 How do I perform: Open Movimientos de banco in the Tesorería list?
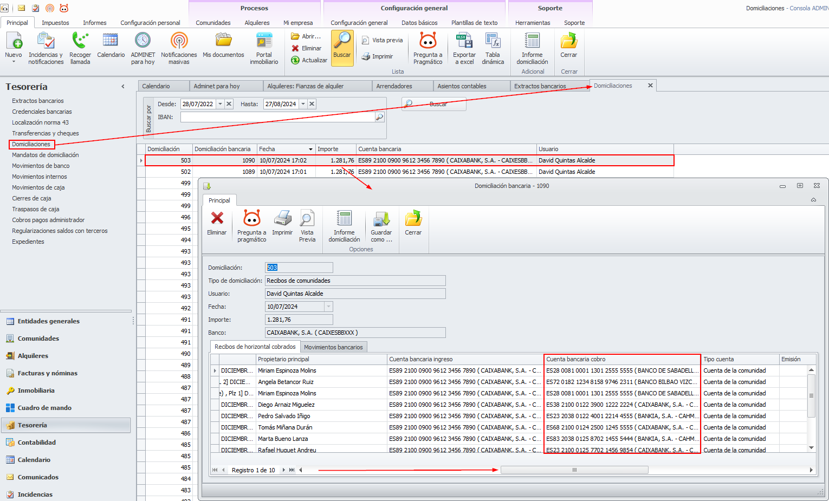pos(41,166)
